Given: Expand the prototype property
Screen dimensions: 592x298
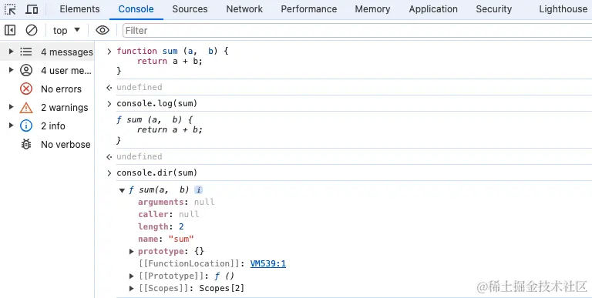Looking at the screenshot, I should [x=131, y=251].
